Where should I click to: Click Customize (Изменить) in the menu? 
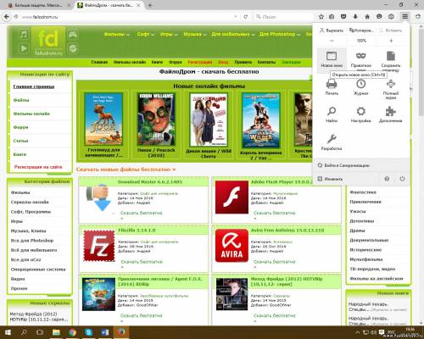(x=330, y=179)
